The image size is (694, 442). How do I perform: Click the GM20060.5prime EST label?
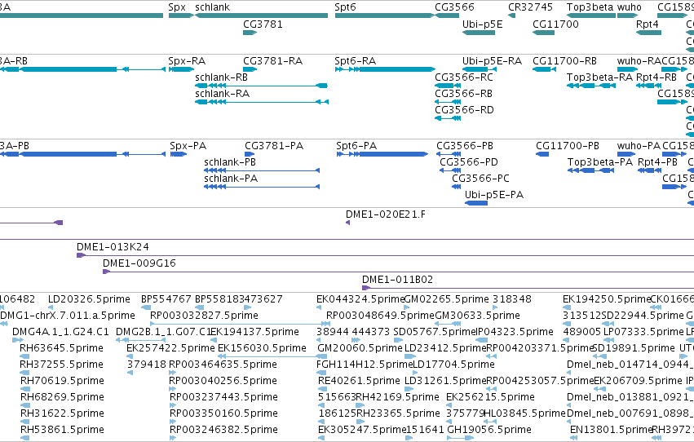(x=360, y=348)
